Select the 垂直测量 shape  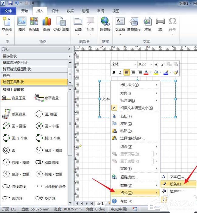pyautogui.click(x=14, y=114)
